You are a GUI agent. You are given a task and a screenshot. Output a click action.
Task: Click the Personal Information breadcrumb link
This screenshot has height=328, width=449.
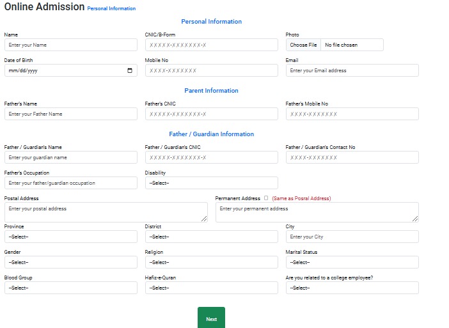111,9
